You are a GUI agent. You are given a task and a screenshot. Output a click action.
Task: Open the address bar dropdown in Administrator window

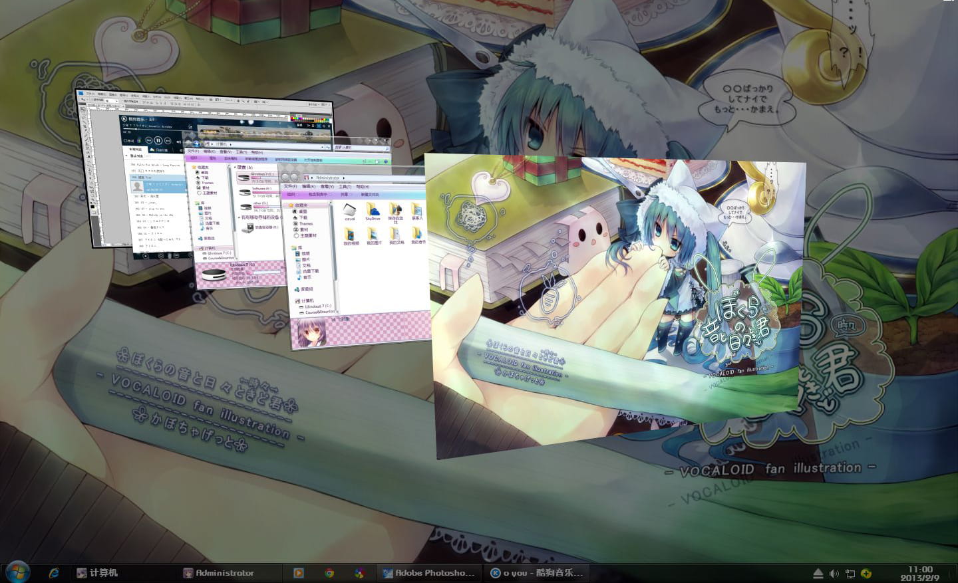(343, 177)
